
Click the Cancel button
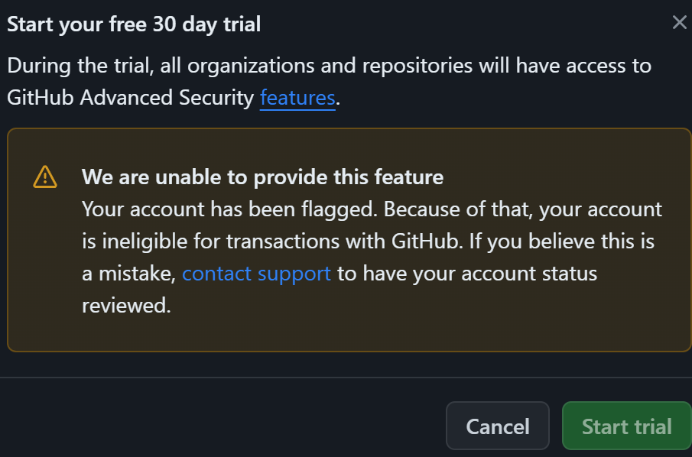(x=497, y=426)
